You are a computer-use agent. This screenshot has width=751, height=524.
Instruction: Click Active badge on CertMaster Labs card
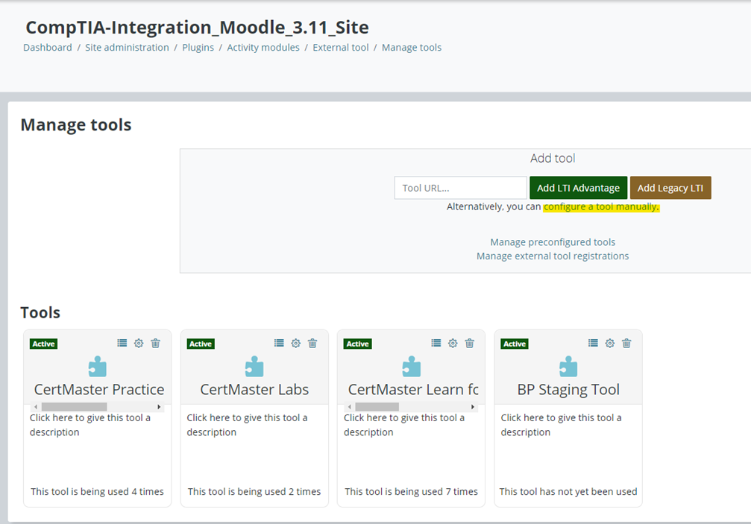click(x=201, y=344)
